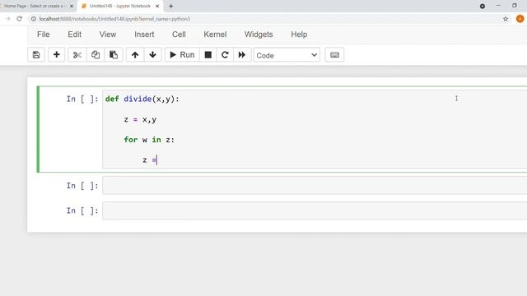Open the cell type Code dropdown
The height and width of the screenshot is (296, 527).
(287, 55)
